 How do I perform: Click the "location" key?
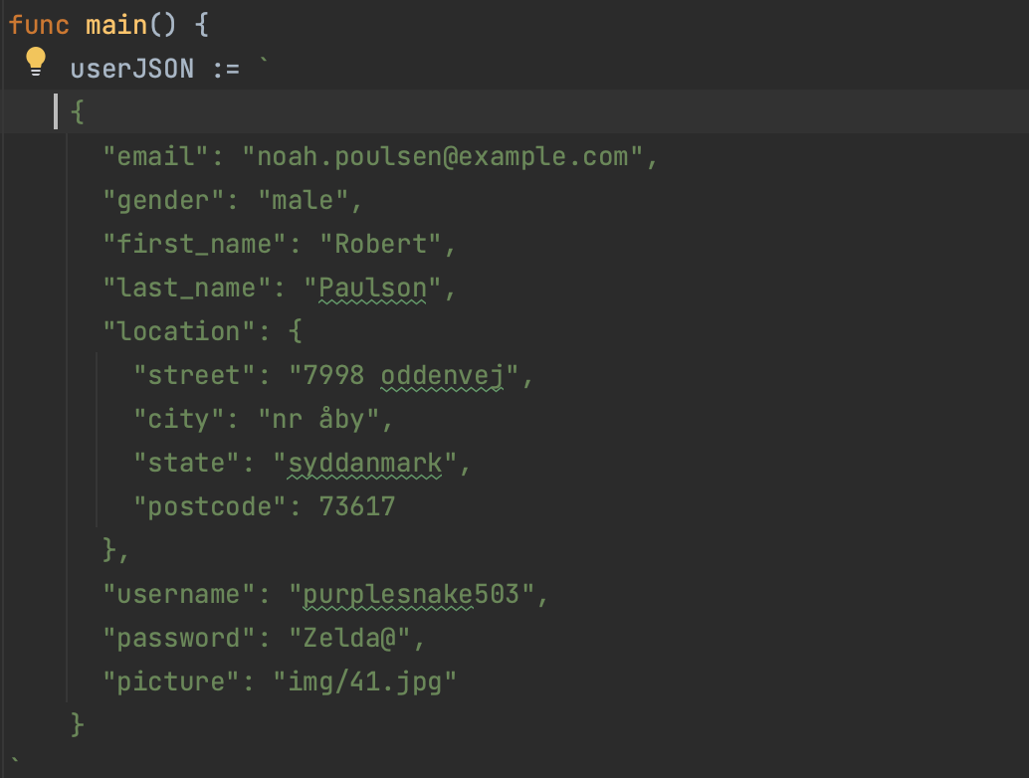tap(171, 331)
